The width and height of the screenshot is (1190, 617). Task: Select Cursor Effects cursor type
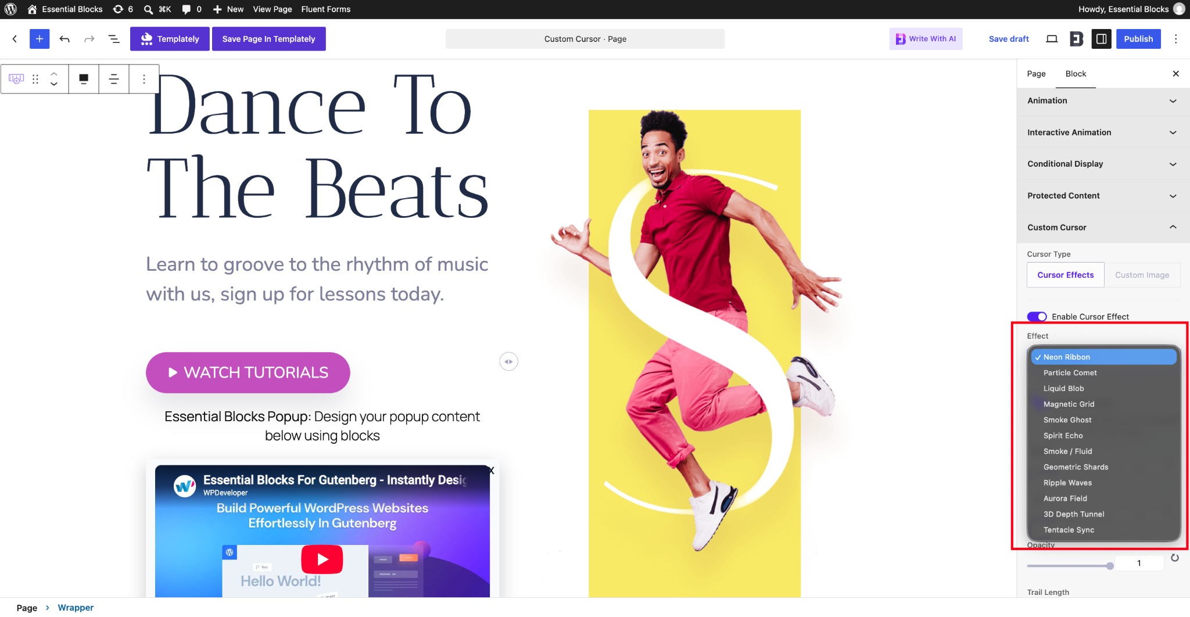click(x=1066, y=275)
